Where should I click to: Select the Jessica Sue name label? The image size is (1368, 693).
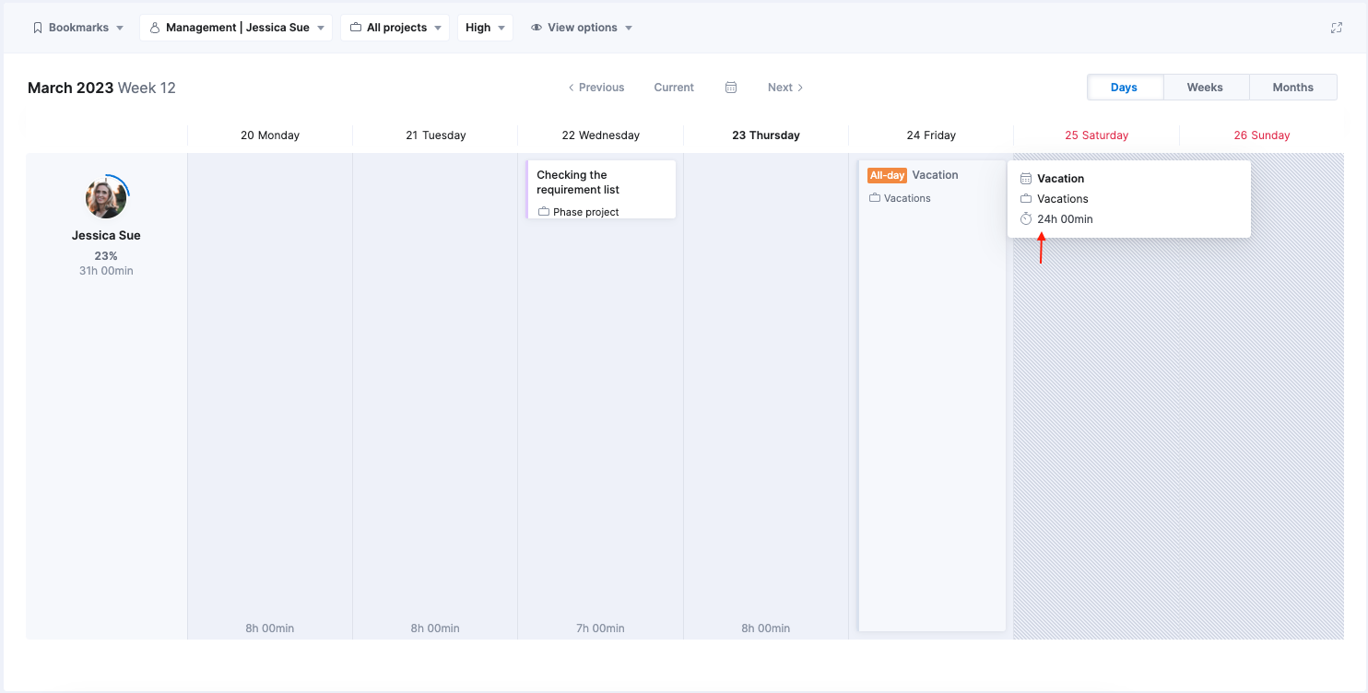(106, 236)
